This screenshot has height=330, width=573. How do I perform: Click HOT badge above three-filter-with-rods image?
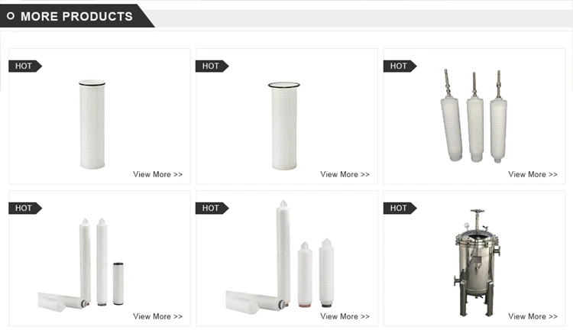click(400, 66)
